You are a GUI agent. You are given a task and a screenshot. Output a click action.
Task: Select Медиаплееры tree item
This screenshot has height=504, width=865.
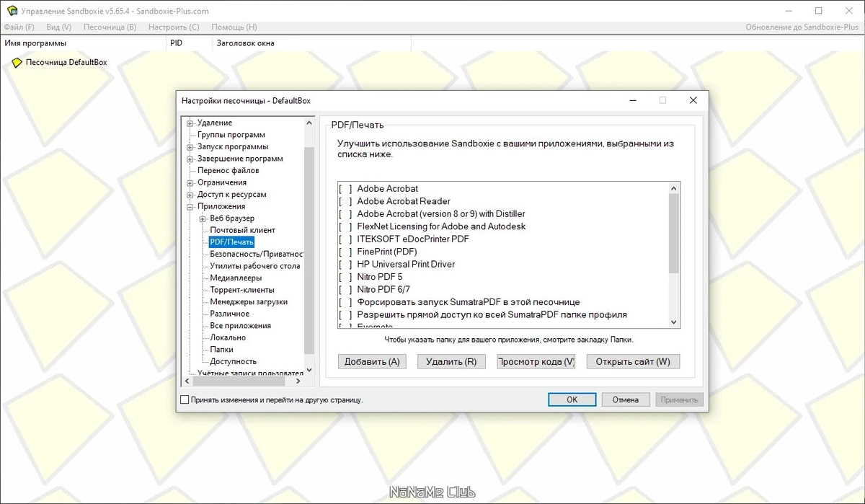236,278
